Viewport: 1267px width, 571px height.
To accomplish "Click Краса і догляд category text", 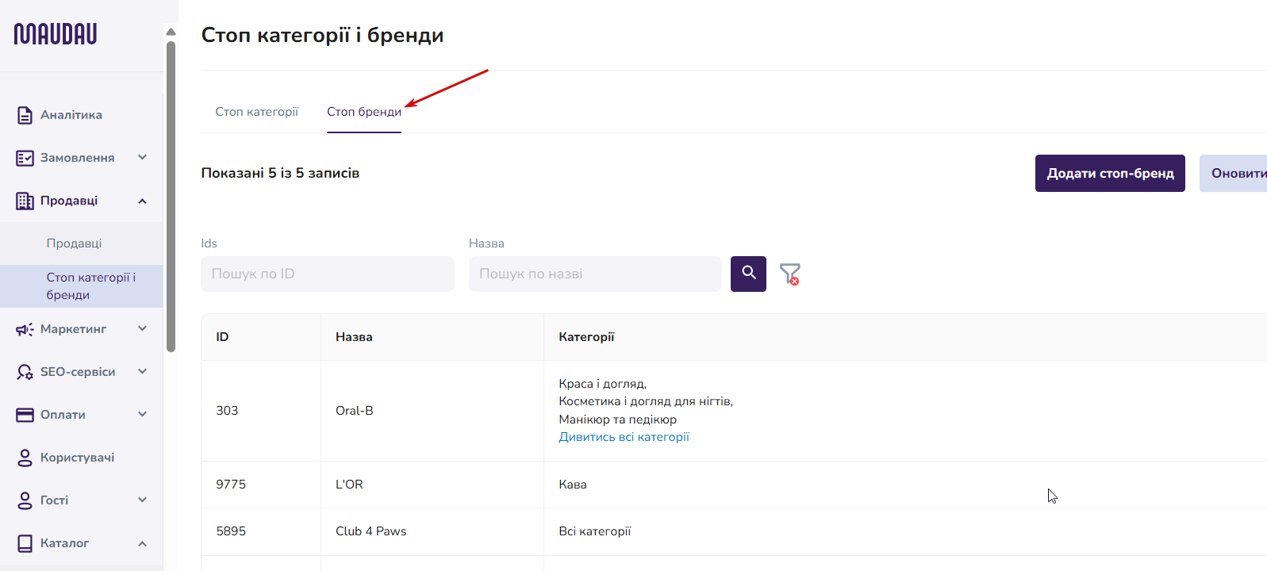I will pyautogui.click(x=602, y=384).
